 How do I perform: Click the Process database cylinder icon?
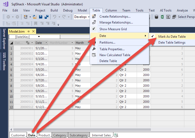coord(156,17)
